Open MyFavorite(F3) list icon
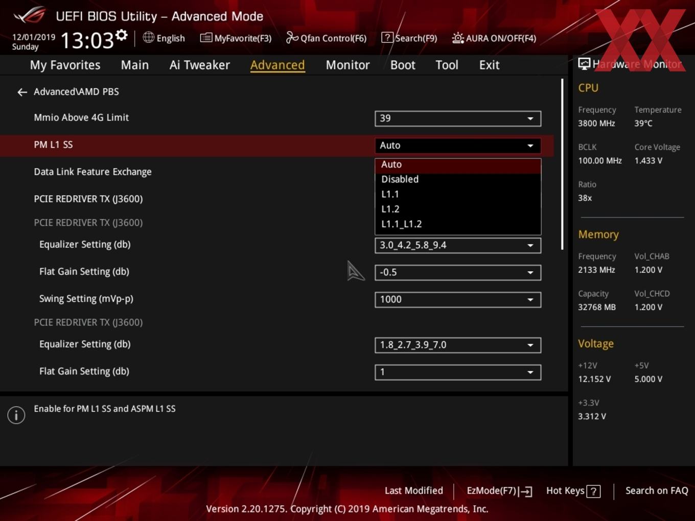The width and height of the screenshot is (695, 521). click(206, 38)
